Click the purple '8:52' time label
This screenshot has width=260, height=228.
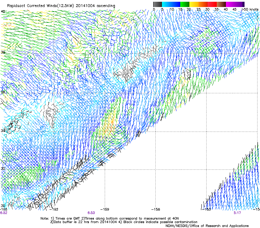(x=4, y=213)
